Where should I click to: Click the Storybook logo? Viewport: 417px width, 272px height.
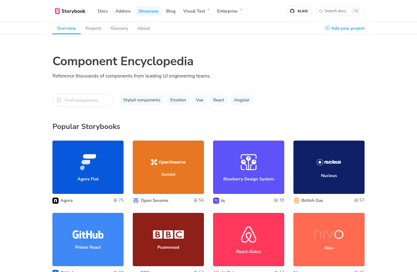pos(70,11)
